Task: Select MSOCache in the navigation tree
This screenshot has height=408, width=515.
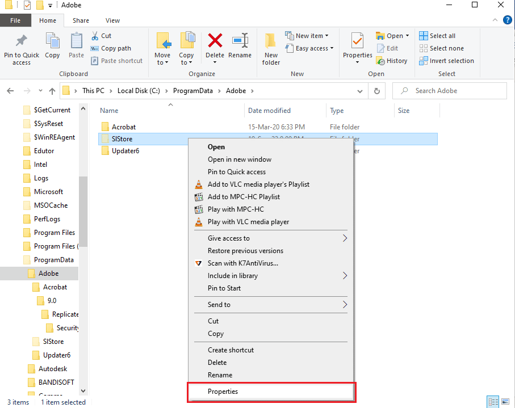Action: coord(51,205)
